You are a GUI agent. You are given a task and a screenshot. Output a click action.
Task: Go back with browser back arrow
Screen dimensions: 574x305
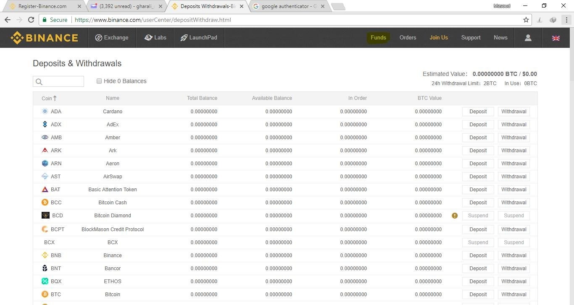[x=7, y=20]
